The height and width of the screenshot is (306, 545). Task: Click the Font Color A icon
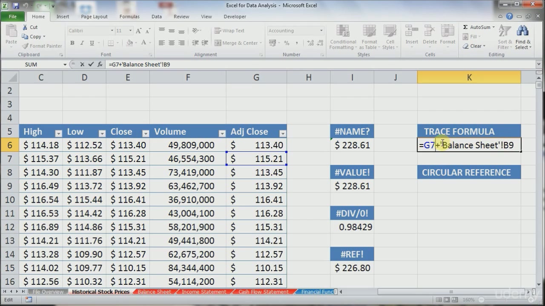143,43
